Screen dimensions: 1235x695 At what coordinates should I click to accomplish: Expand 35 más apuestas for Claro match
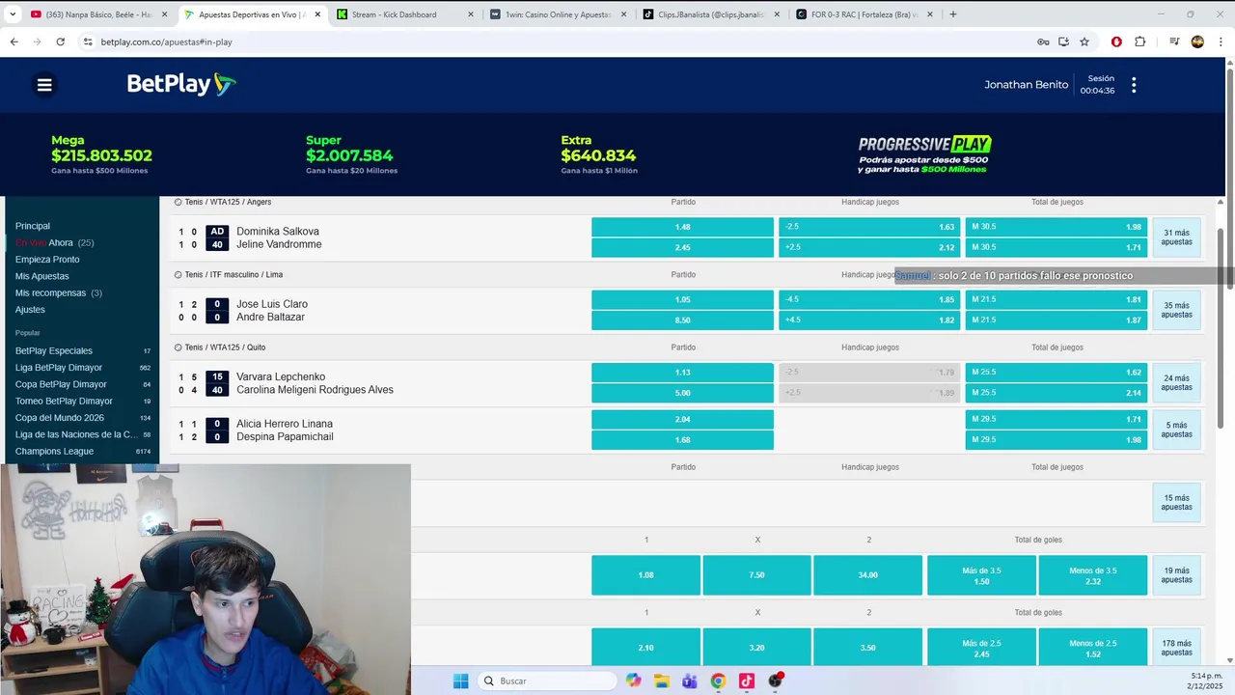pyautogui.click(x=1176, y=310)
